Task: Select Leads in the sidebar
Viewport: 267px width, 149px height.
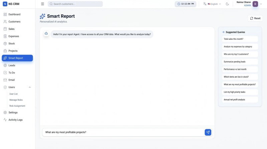Action: tap(17, 65)
